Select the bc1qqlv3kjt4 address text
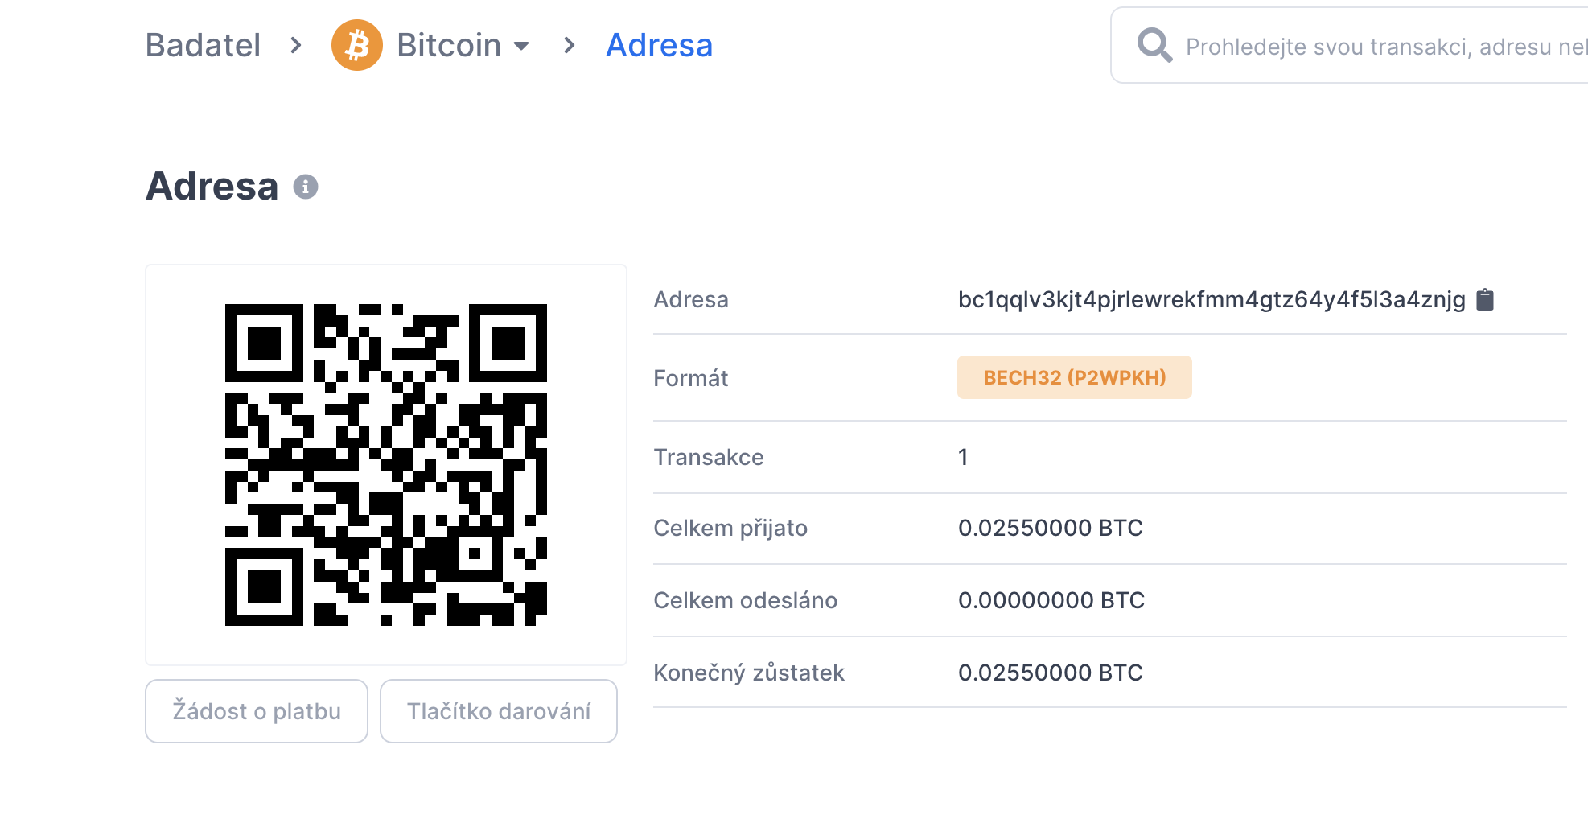 click(1211, 299)
